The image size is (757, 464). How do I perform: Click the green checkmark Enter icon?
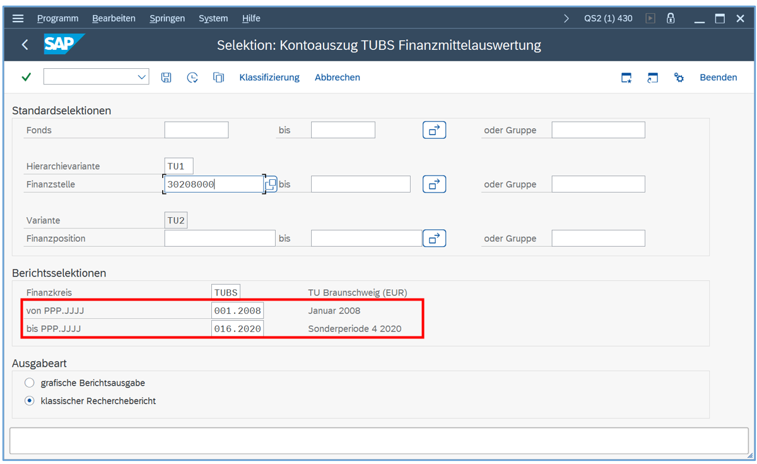26,77
